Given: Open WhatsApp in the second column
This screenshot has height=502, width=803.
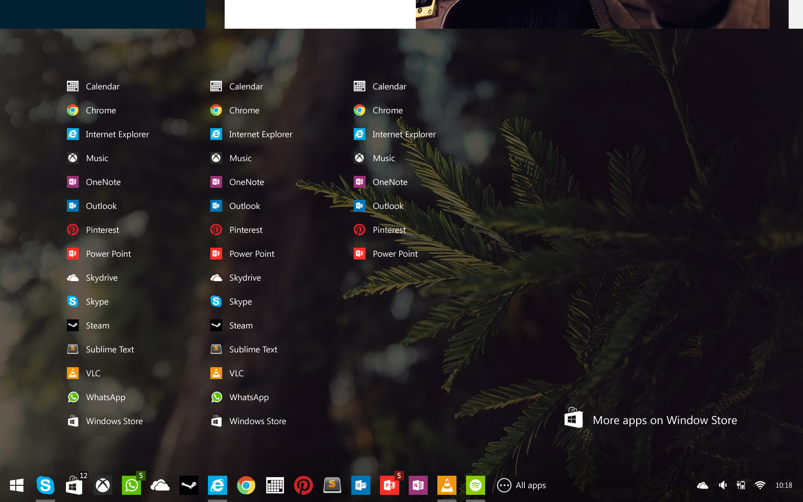Looking at the screenshot, I should click(x=239, y=397).
